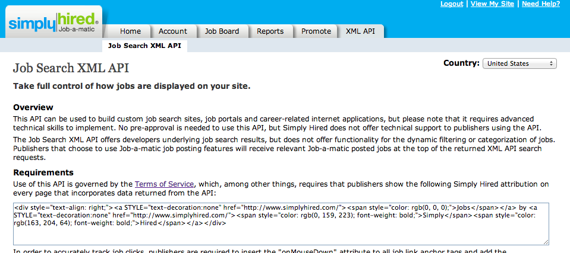Click the text area resize handle corner
The width and height of the screenshot is (570, 253).
coord(546,242)
